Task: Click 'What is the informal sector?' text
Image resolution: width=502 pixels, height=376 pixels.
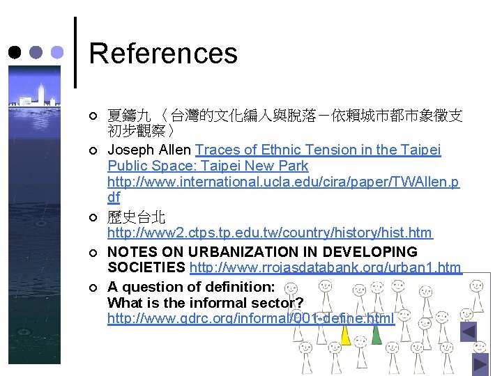Action: [x=206, y=303]
